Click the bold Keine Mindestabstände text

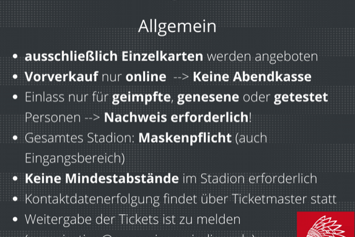102,179
